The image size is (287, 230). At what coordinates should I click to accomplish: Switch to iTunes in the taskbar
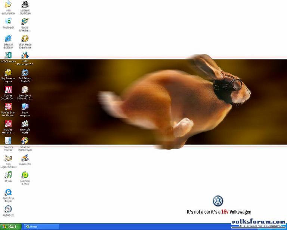coord(41,227)
